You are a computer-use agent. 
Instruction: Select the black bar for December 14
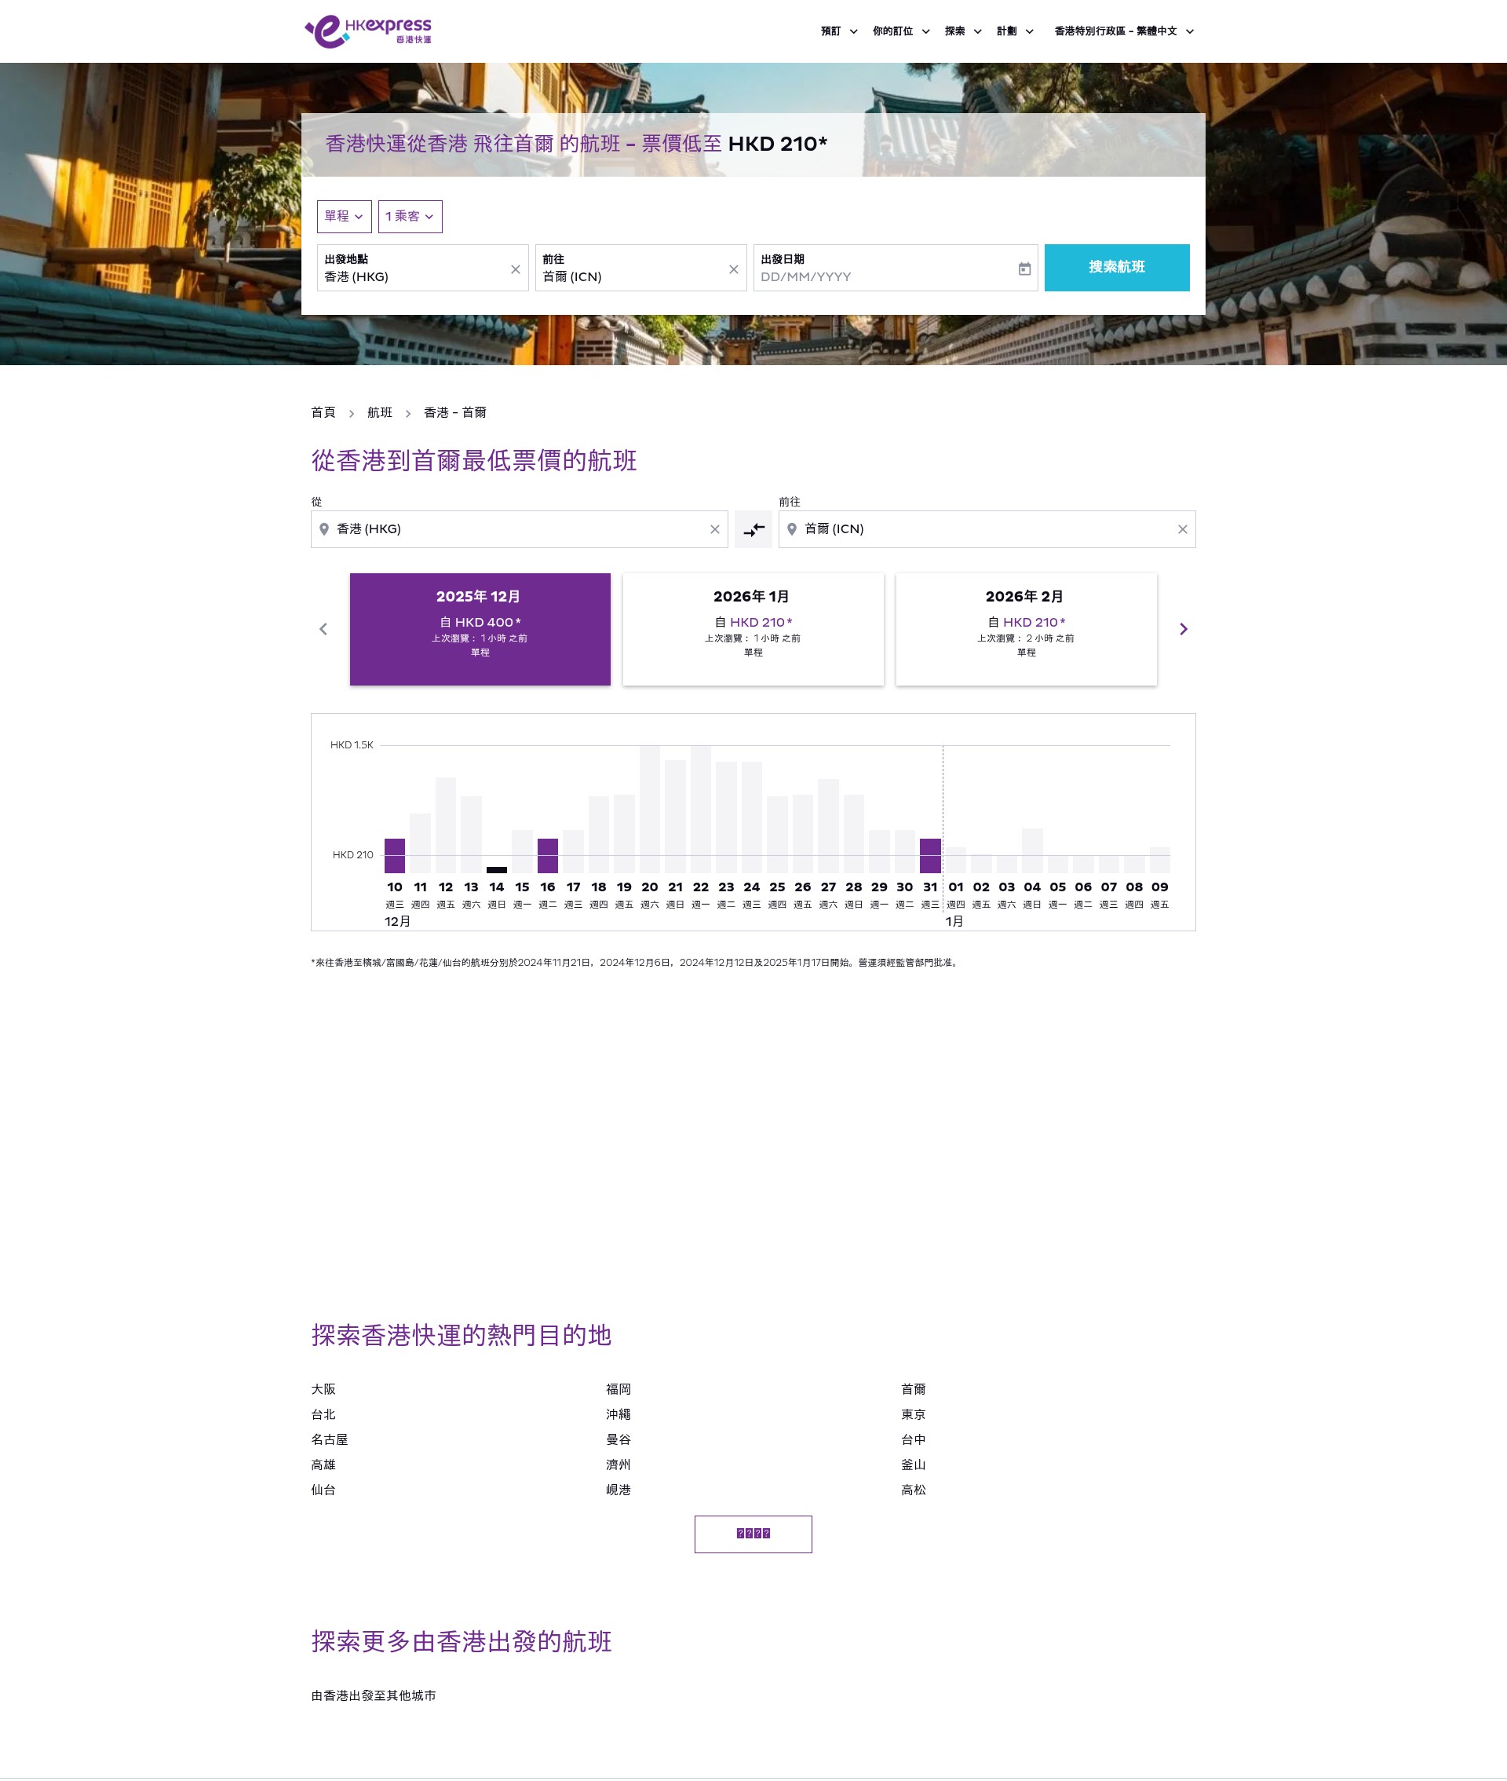point(496,870)
